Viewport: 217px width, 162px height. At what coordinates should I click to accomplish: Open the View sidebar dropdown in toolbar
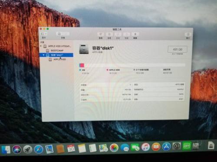[43, 34]
